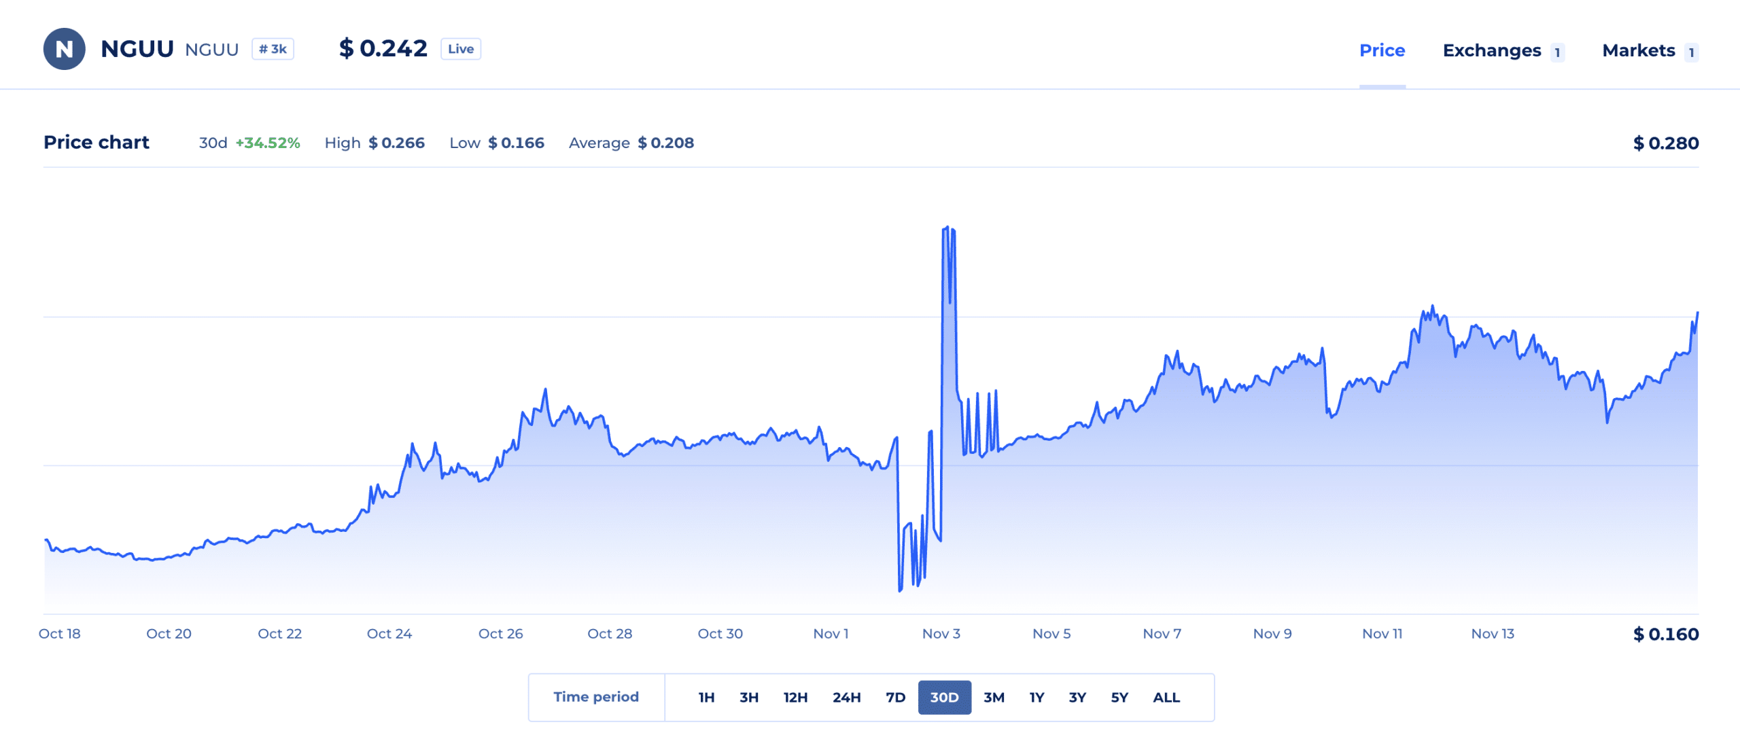Click the $ 0.280 upper axis label

1666,143
